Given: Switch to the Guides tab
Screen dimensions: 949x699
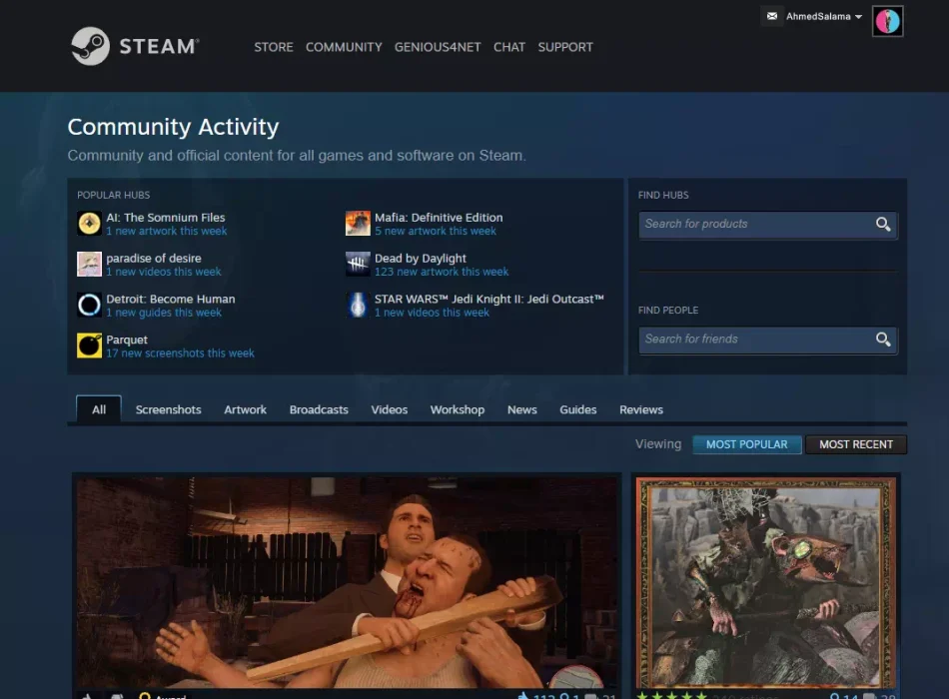Looking at the screenshot, I should click(x=578, y=409).
